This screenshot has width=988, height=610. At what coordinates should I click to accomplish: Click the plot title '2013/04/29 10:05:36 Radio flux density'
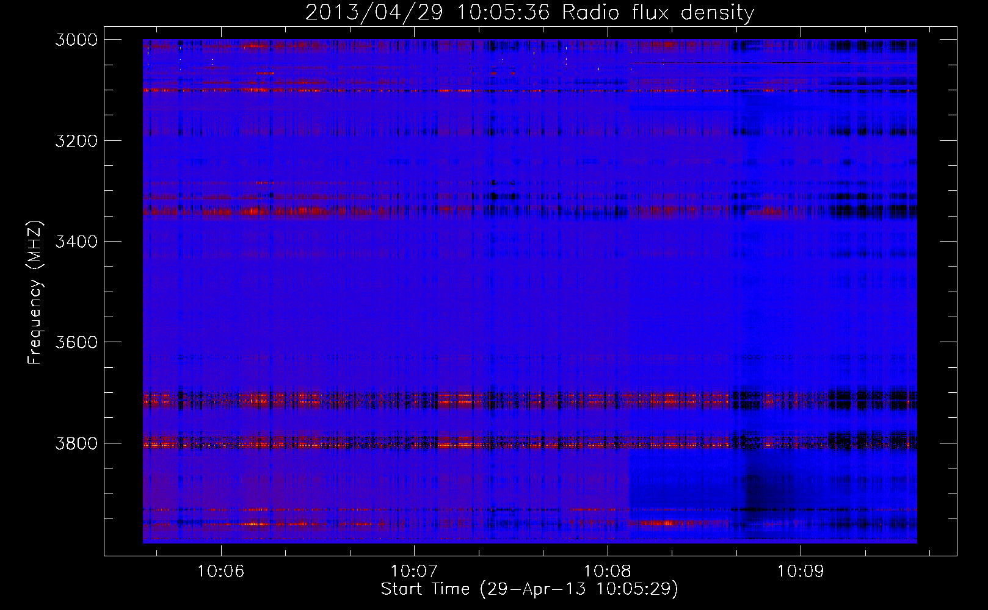(x=529, y=12)
